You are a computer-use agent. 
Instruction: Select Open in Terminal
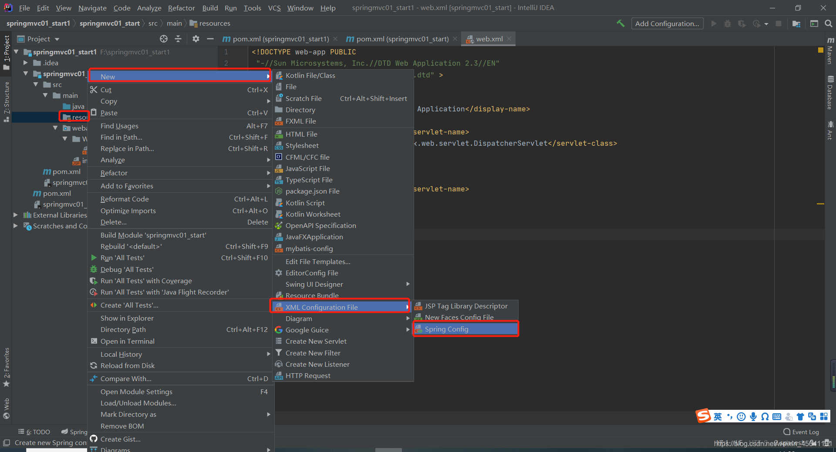click(x=181, y=341)
